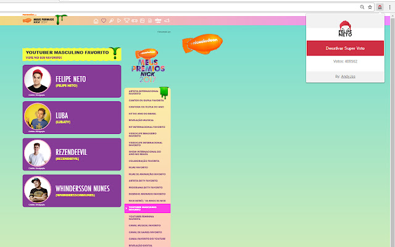Select the game controller icon in the navbar
This screenshot has height=247, width=395.
coord(135,20)
